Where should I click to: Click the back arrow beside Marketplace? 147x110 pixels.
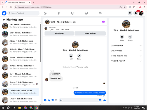tap(4, 20)
